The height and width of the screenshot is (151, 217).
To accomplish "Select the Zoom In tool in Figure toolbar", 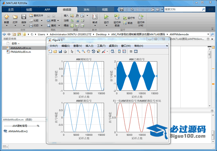I will coord(78,51).
